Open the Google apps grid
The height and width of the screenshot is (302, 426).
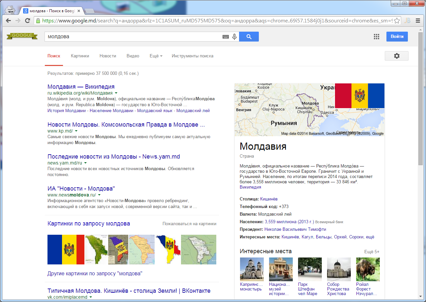pos(377,37)
